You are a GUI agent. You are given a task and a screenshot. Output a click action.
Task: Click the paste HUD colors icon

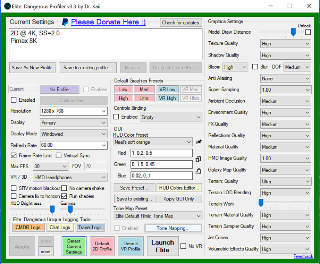point(198,171)
